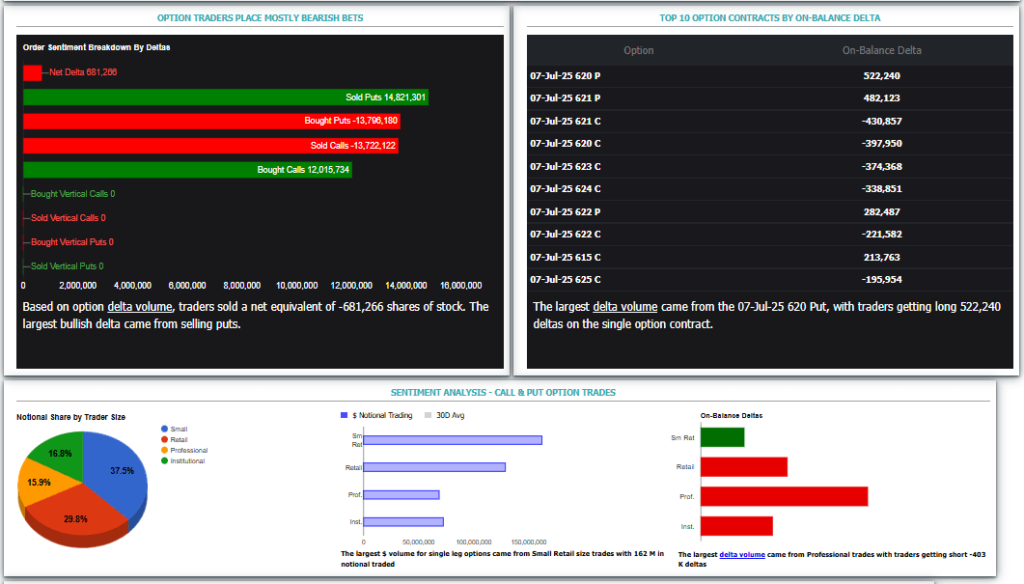Click the red Prof. on-balance delta bar

[785, 496]
